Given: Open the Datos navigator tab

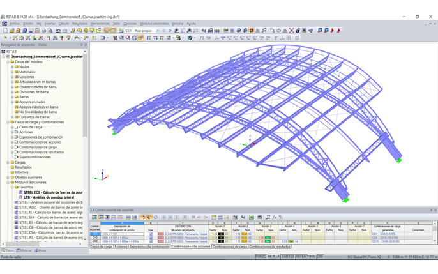Looking at the screenshot, I should click(8, 250).
